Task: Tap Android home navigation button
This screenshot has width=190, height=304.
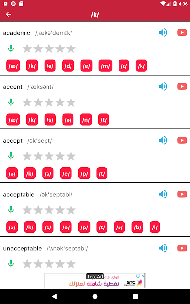Action: 95,296
